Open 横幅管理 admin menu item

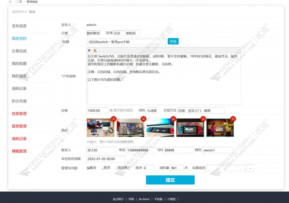tap(19, 151)
